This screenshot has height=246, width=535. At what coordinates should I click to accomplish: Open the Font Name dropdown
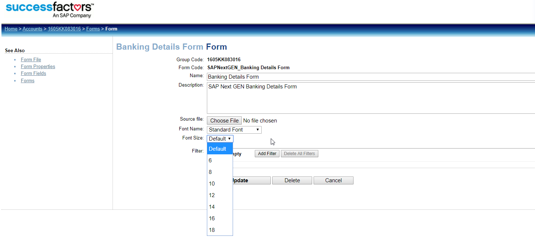click(x=234, y=130)
